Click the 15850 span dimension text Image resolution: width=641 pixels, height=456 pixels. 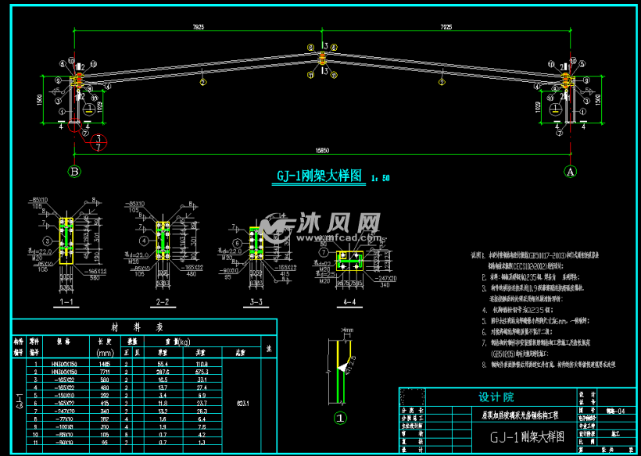(x=322, y=151)
